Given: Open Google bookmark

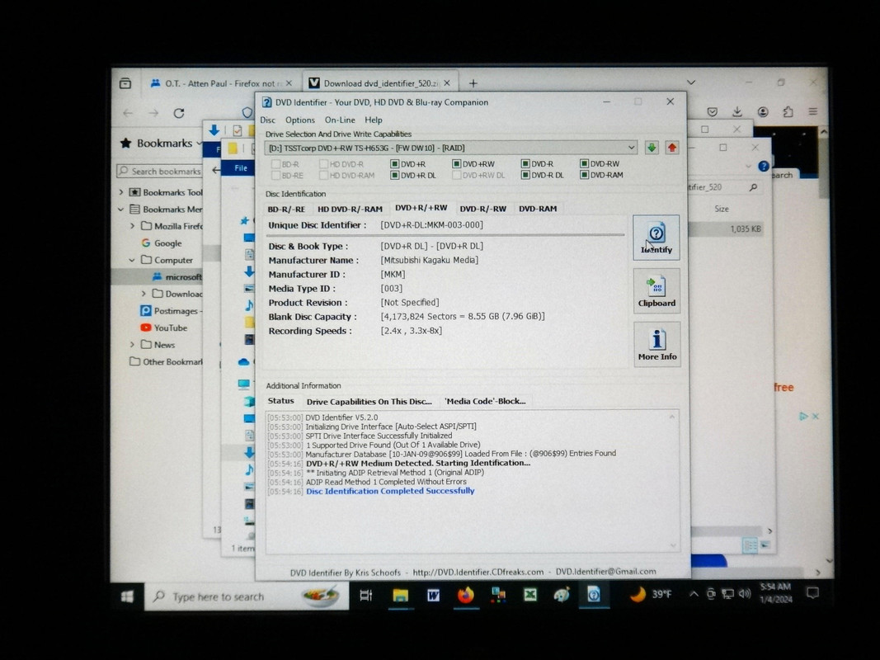Looking at the screenshot, I should click(x=161, y=243).
